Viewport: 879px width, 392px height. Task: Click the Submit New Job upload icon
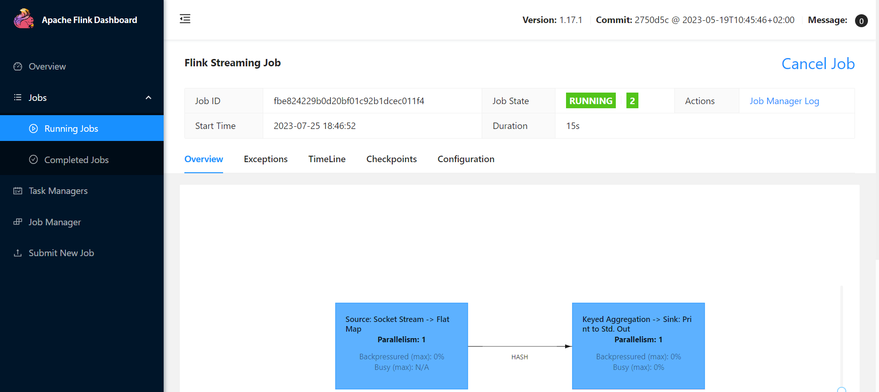(18, 253)
